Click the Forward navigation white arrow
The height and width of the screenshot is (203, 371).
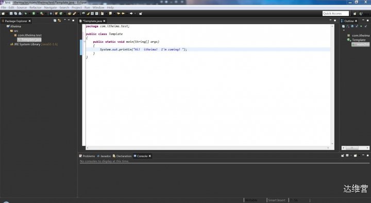click(x=131, y=13)
